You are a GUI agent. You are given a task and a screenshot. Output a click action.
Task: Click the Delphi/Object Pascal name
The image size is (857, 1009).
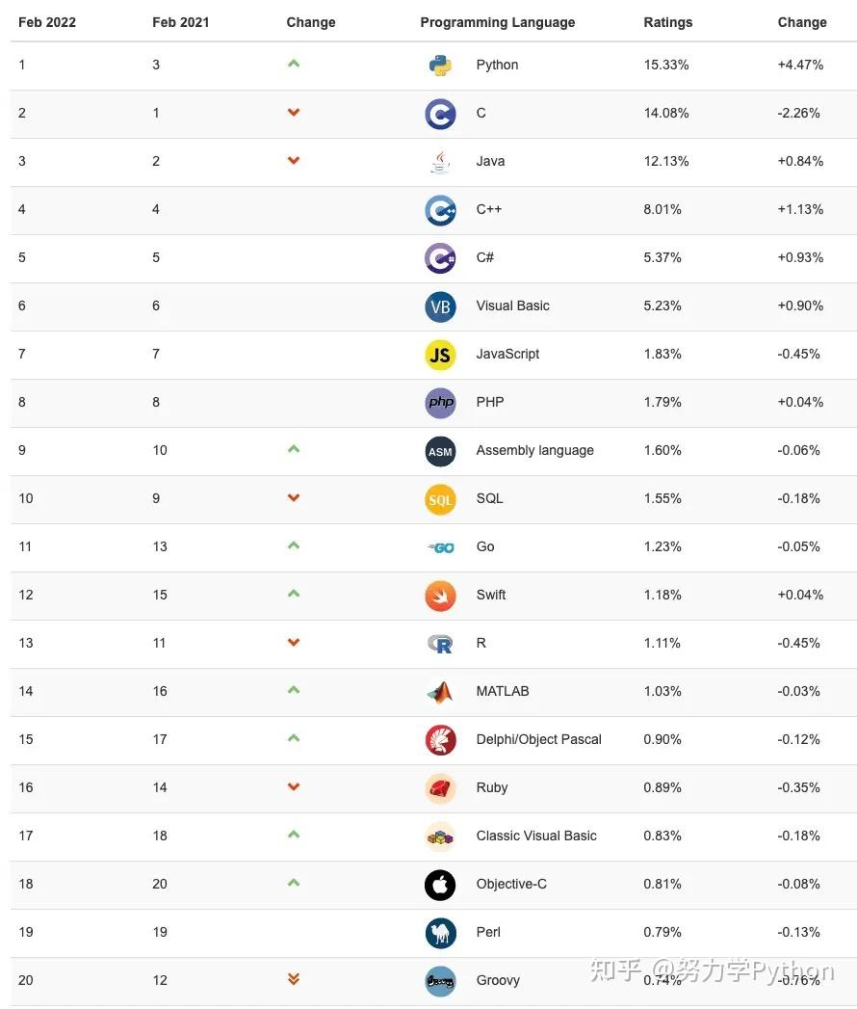tap(538, 739)
